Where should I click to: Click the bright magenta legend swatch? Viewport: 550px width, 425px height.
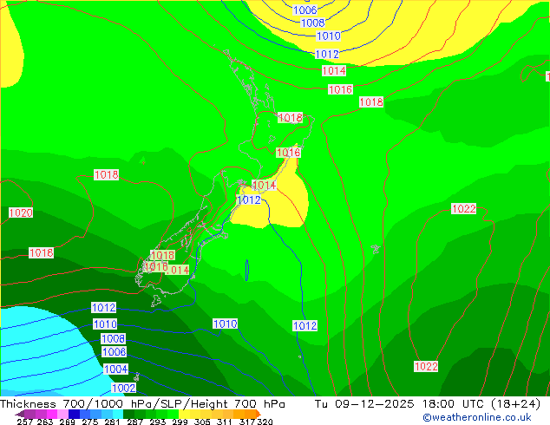point(52,414)
